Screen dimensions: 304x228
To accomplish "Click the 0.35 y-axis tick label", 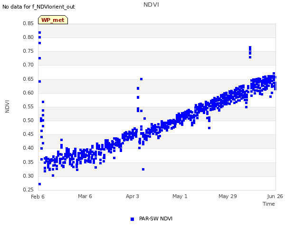I will pyautogui.click(x=28, y=162).
